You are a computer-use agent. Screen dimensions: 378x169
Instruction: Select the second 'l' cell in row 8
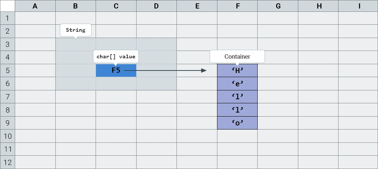click(x=237, y=110)
